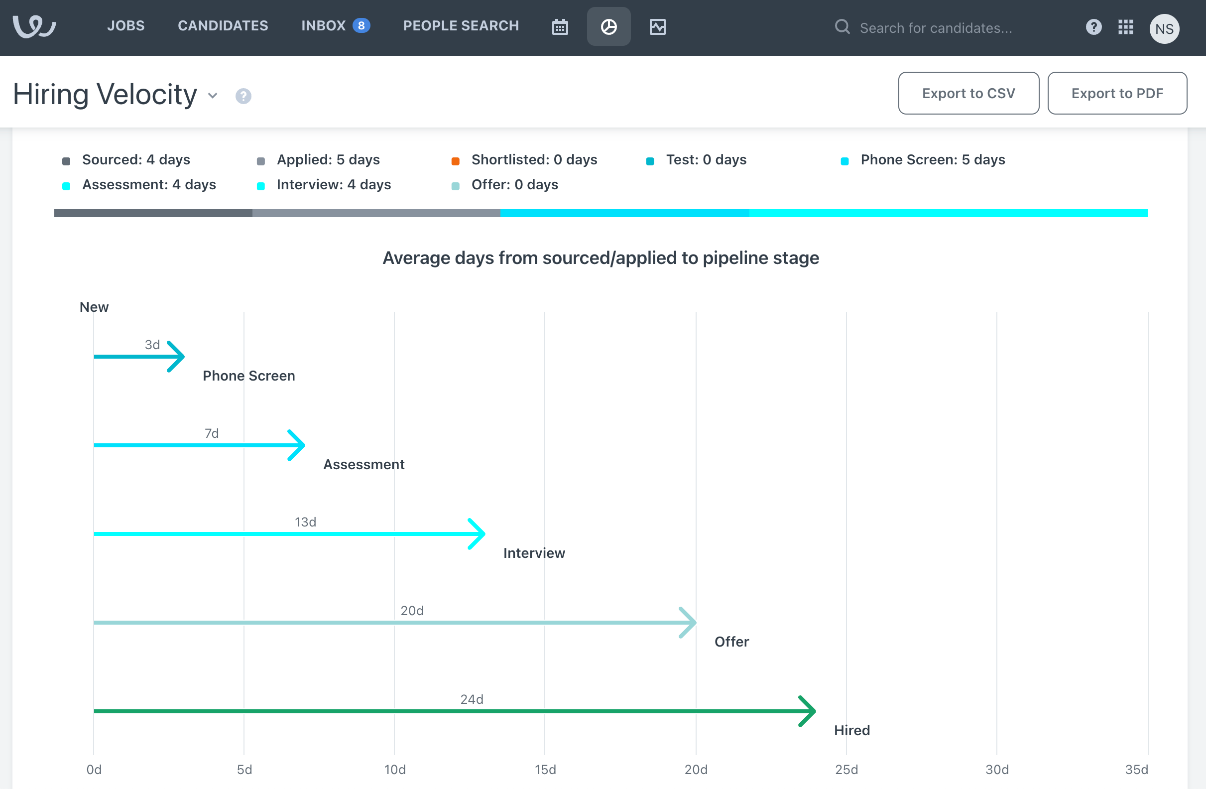The width and height of the screenshot is (1206, 789).
Task: Click the Workable logo icon
Action: [x=34, y=26]
